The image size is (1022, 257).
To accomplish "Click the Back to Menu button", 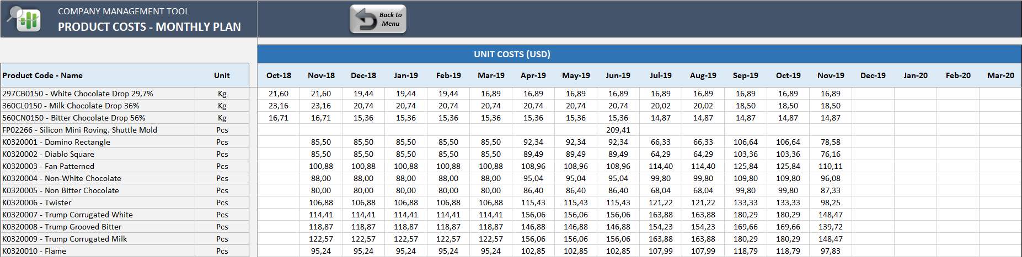I will click(378, 19).
